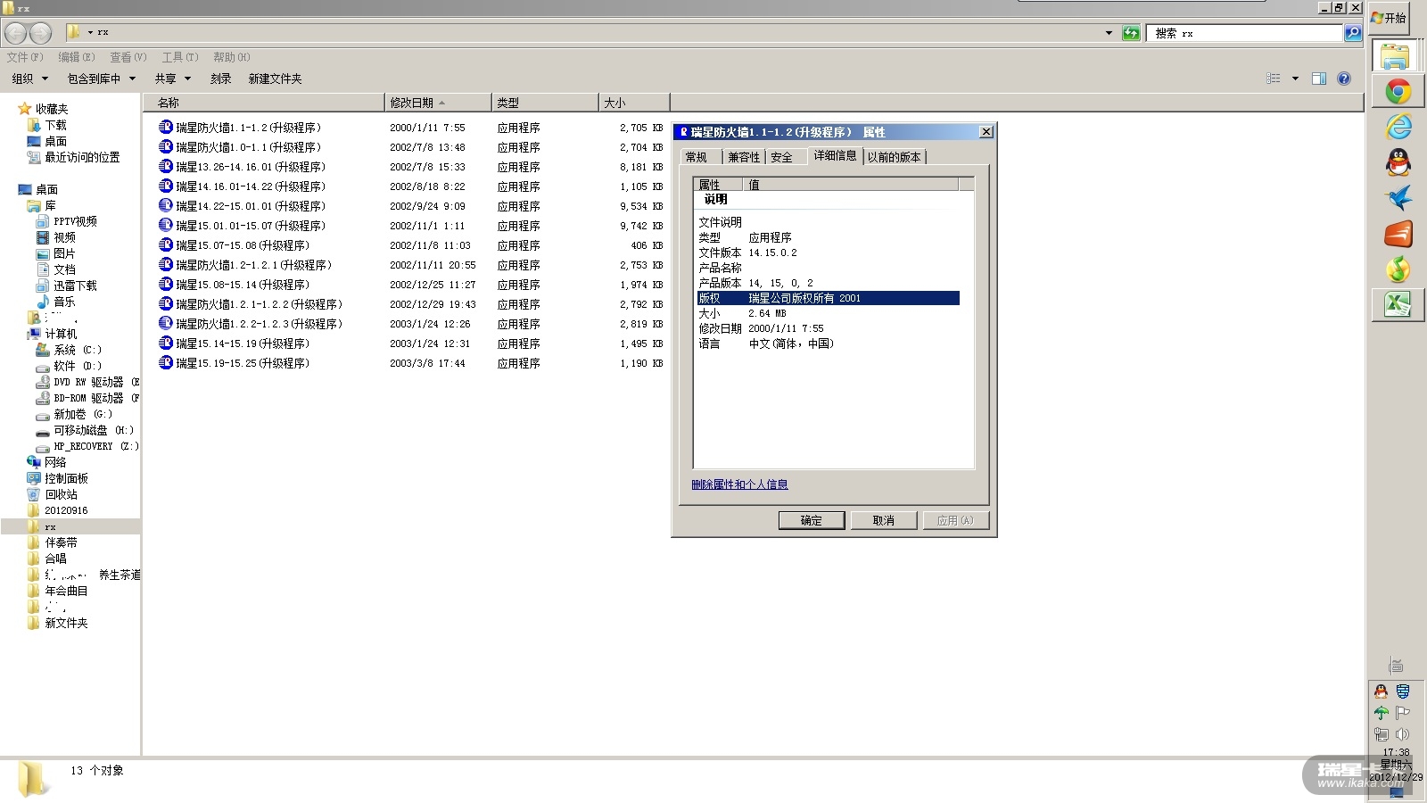
Task: Switch to the 以前的版本 tab
Action: point(895,157)
